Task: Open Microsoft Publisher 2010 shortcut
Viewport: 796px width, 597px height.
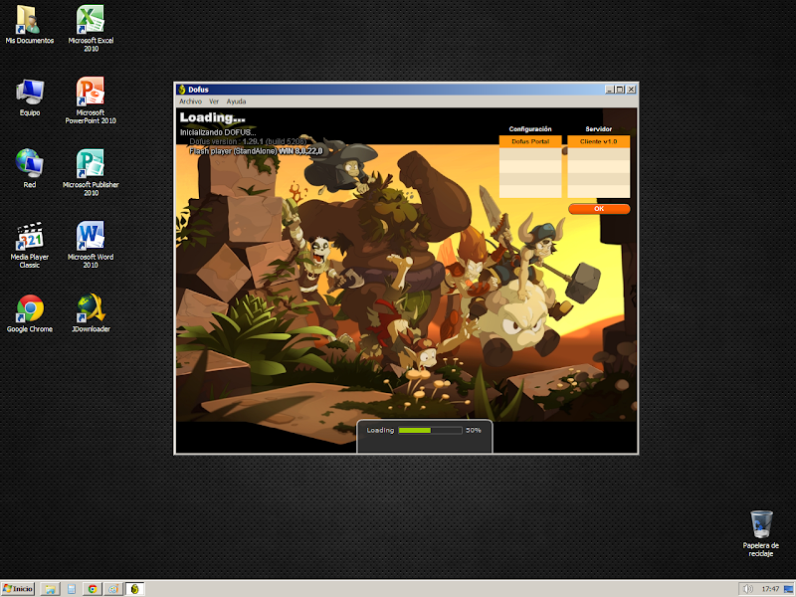Action: (91, 172)
